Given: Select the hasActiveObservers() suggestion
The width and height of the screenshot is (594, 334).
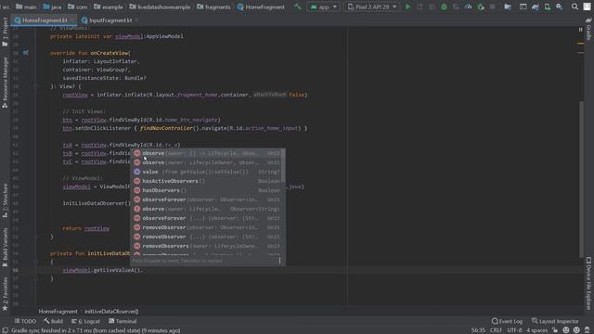Looking at the screenshot, I should click(207, 181).
